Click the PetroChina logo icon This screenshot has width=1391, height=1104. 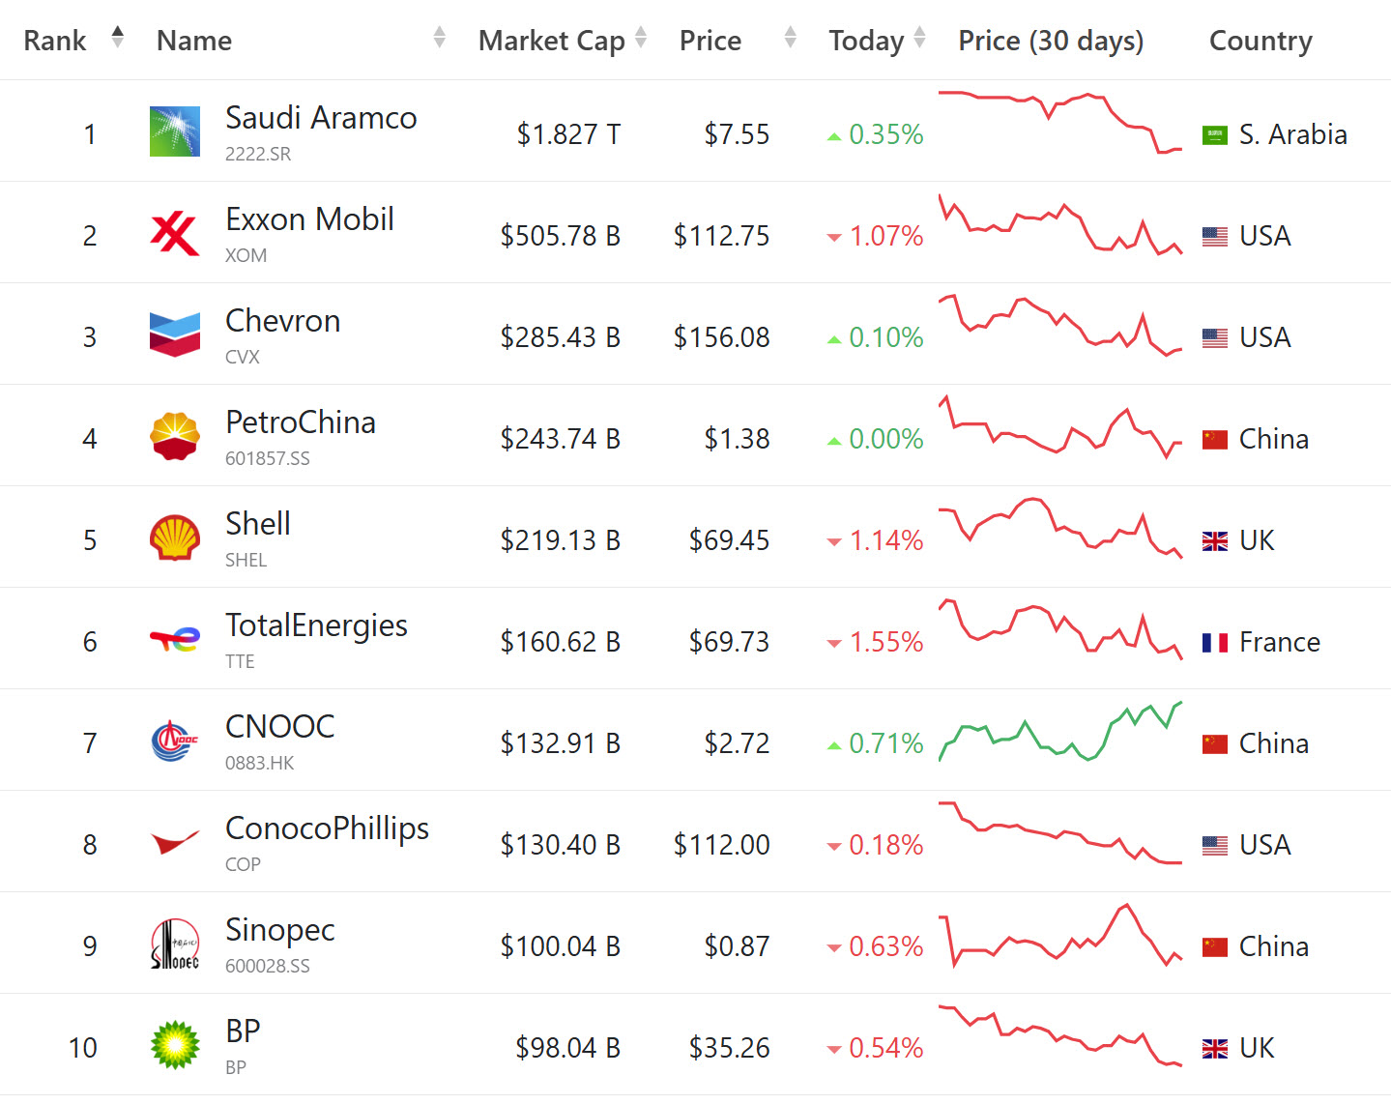(x=175, y=436)
